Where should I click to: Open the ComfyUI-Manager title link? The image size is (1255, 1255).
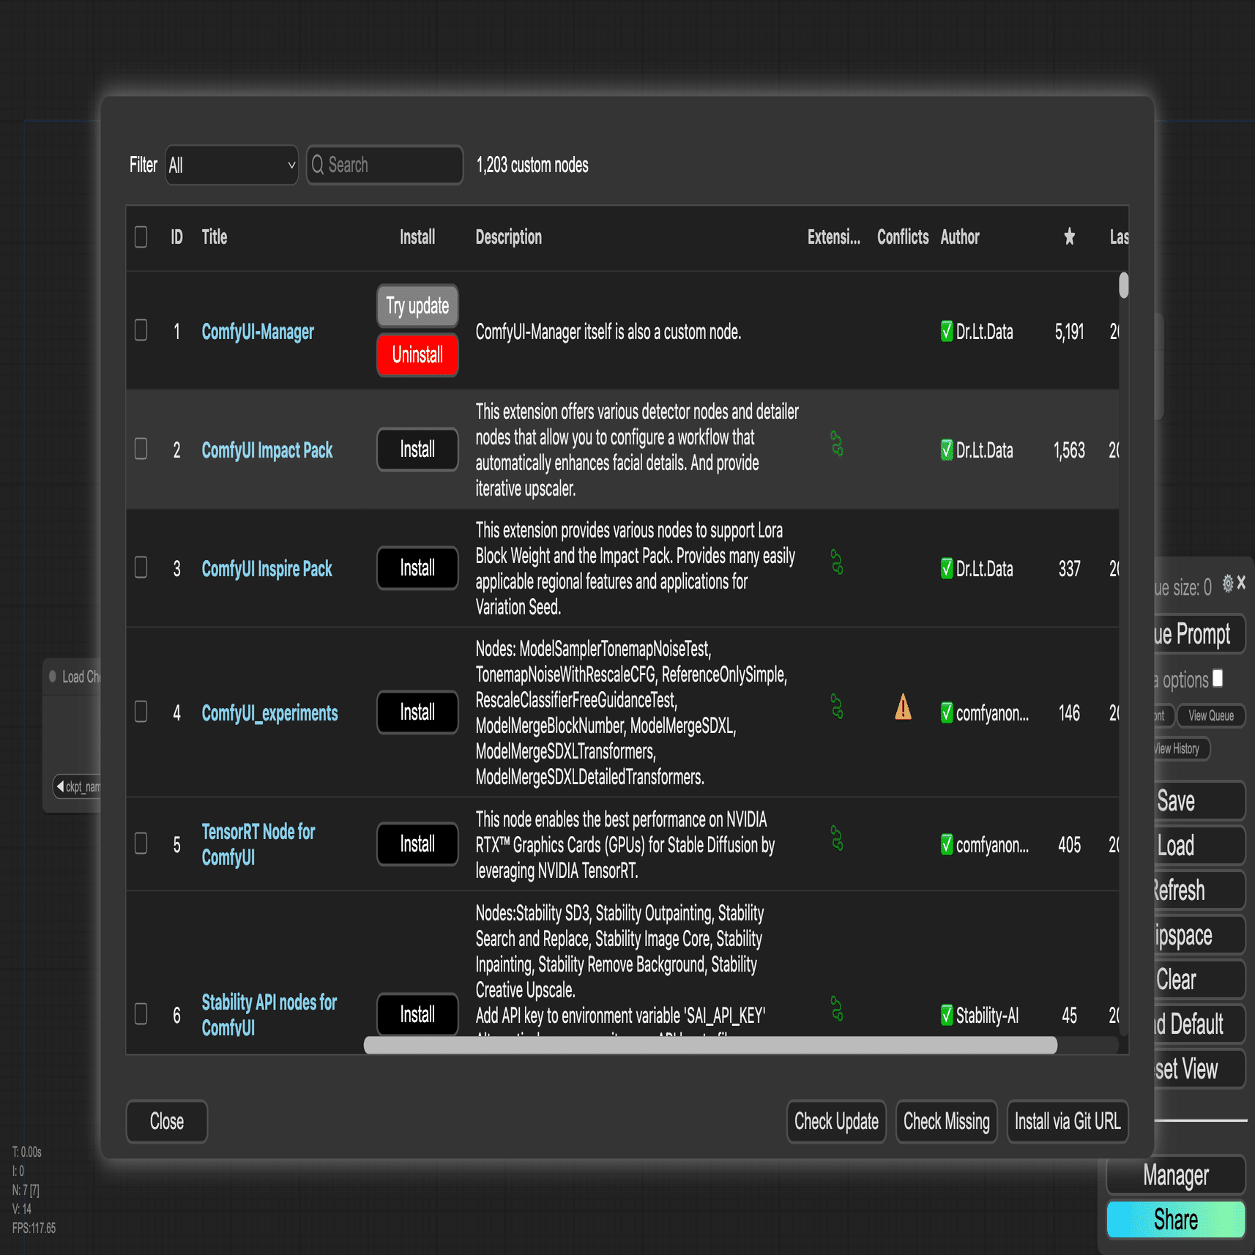tap(258, 332)
